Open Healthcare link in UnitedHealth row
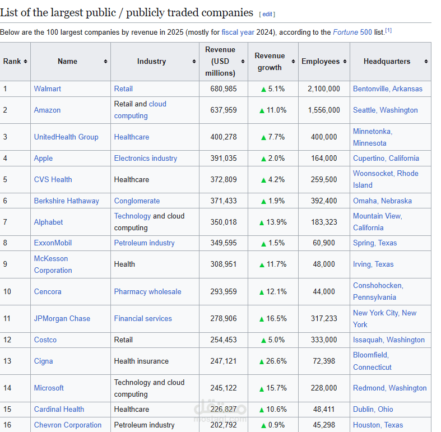Screen dimensions: 441x432 pyautogui.click(x=132, y=137)
